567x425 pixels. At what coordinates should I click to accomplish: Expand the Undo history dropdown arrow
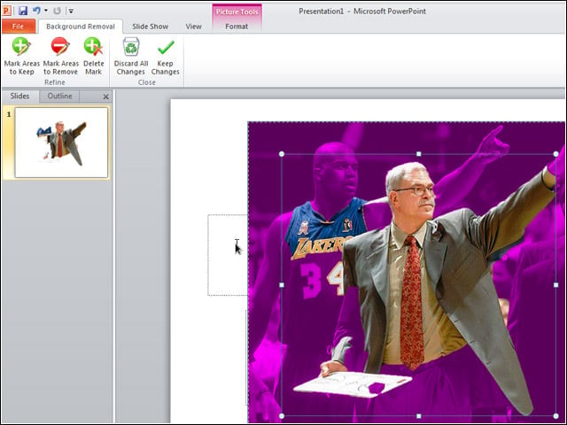coord(46,11)
